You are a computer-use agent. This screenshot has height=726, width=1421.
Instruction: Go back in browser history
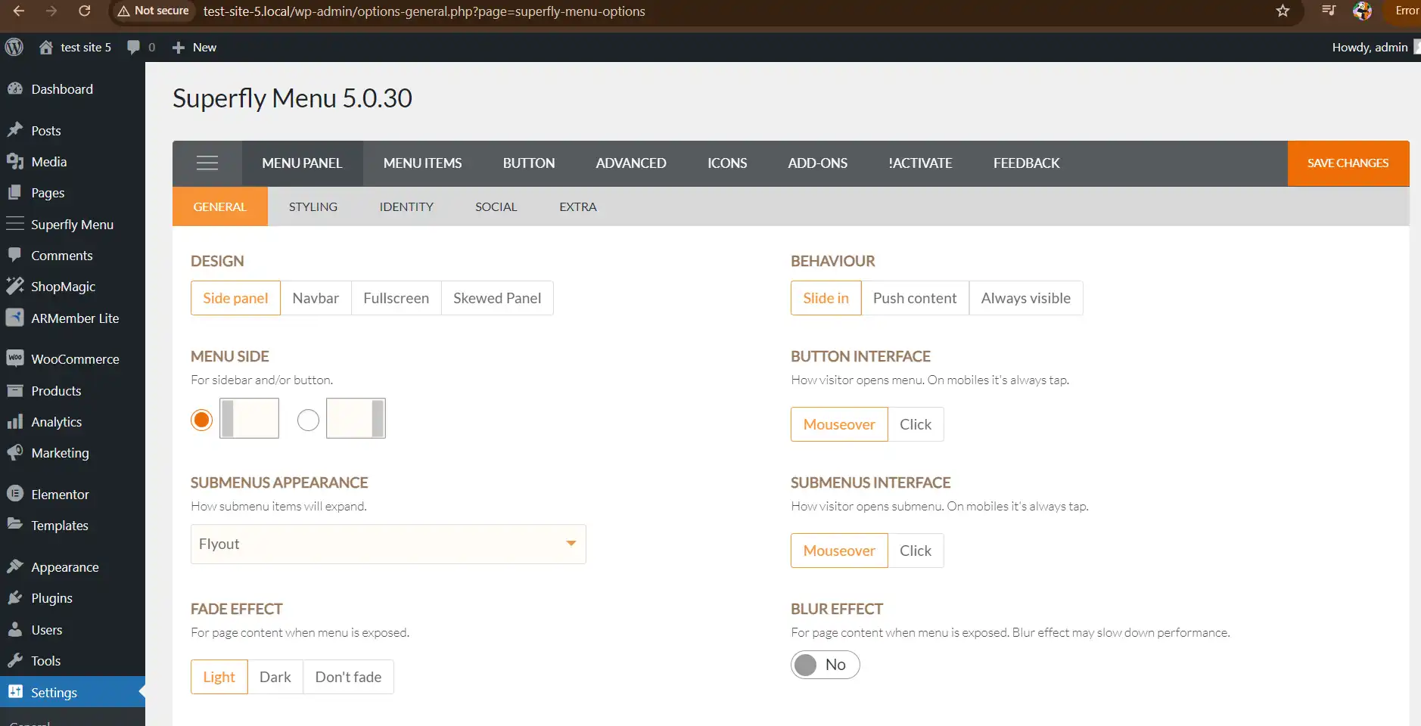pos(19,11)
